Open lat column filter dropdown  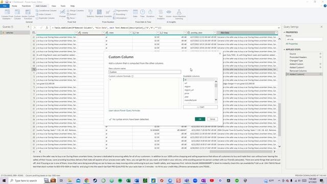pyautogui.click(x=158, y=33)
